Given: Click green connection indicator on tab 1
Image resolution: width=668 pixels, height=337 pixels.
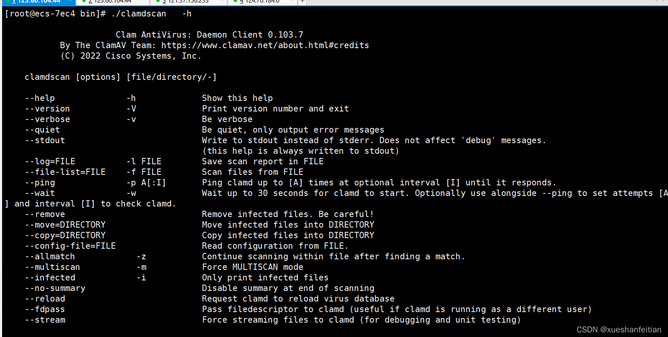Looking at the screenshot, I should [7, 2].
